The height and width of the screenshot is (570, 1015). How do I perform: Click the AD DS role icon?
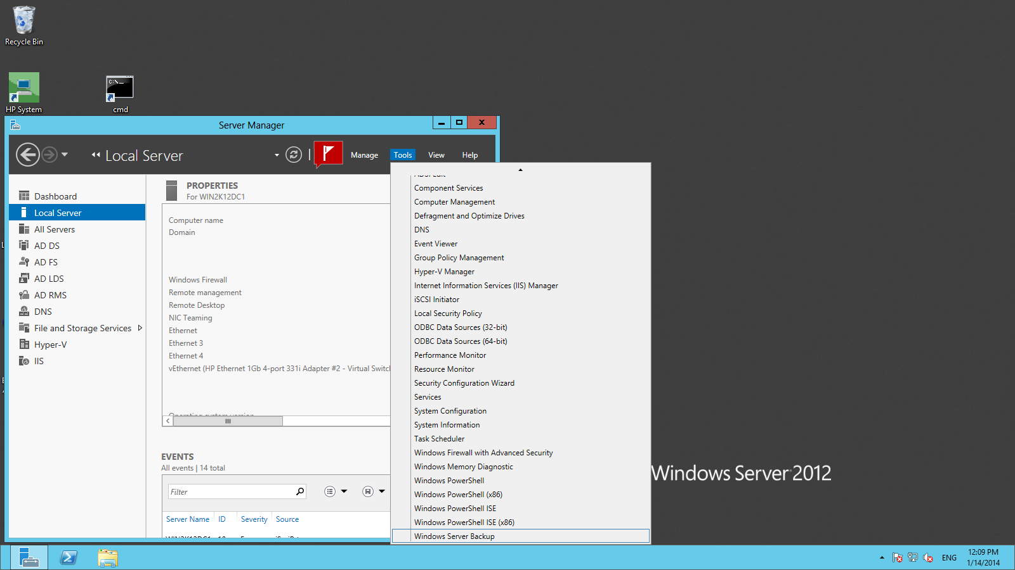tap(24, 245)
